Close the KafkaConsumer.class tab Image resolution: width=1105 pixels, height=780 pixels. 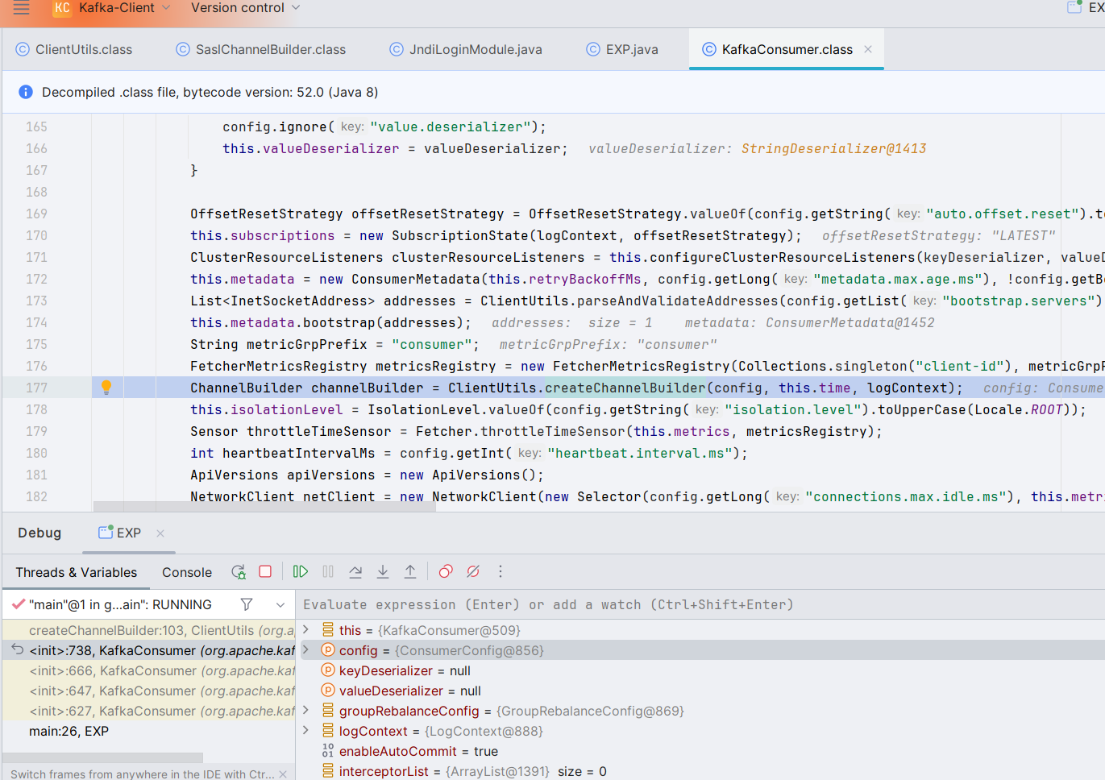pyautogui.click(x=868, y=49)
